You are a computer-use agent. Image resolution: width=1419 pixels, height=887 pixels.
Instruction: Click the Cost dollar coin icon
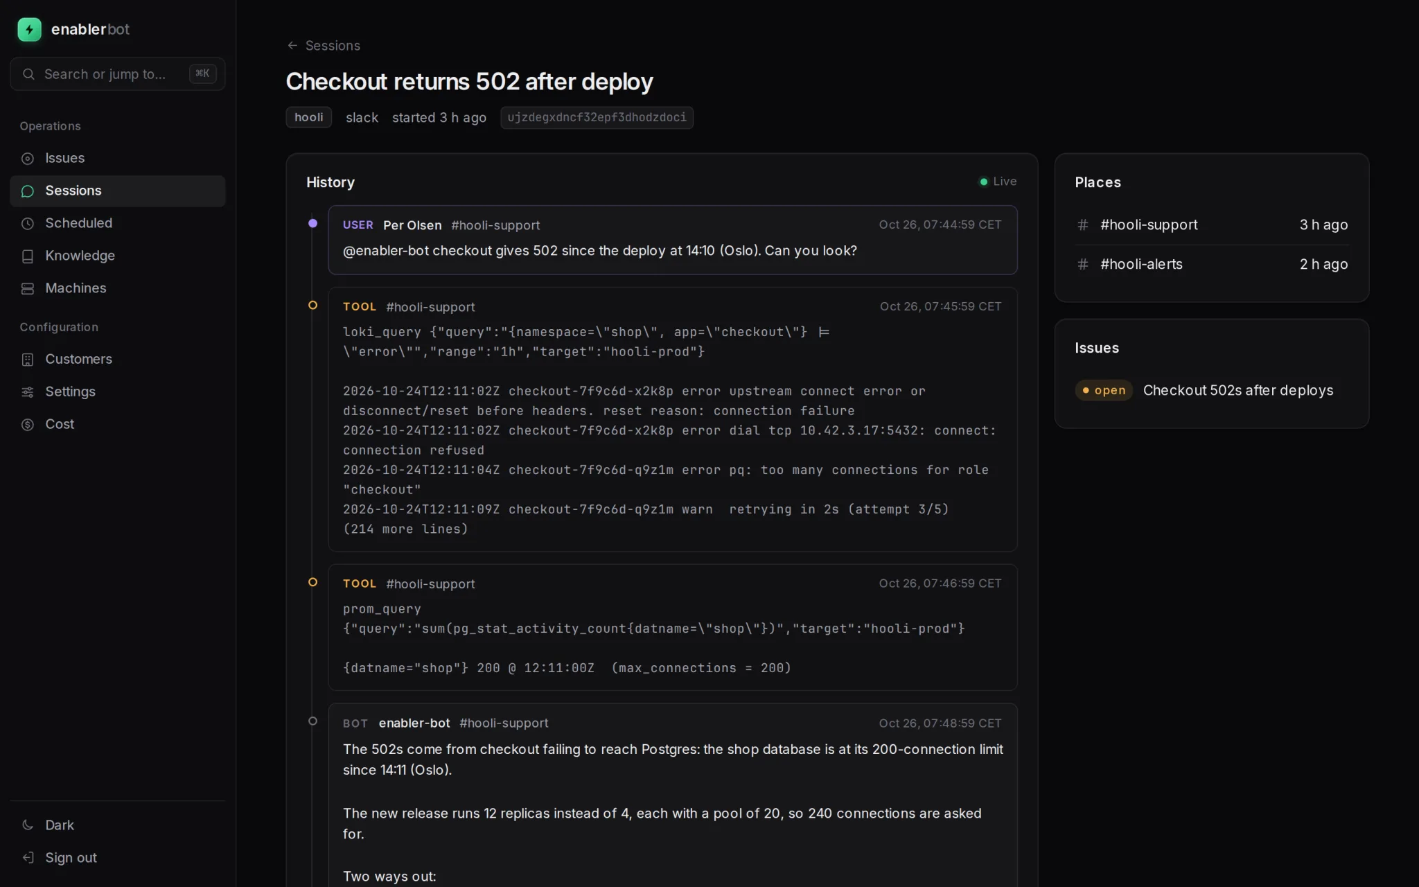(28, 425)
